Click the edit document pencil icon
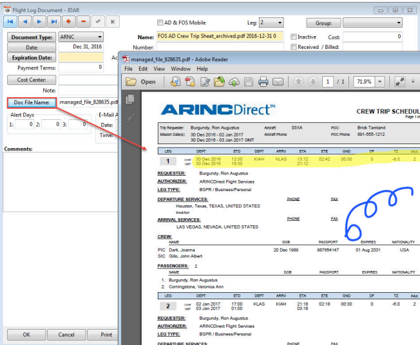Viewport: 420px width, 345px height. tap(205, 82)
